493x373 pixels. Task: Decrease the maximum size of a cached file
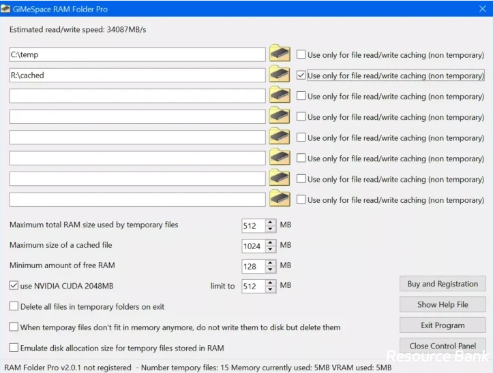click(x=271, y=248)
